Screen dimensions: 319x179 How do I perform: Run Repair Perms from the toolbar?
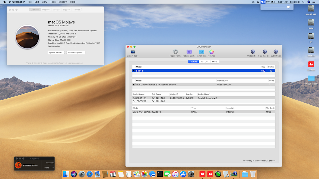[175, 52]
